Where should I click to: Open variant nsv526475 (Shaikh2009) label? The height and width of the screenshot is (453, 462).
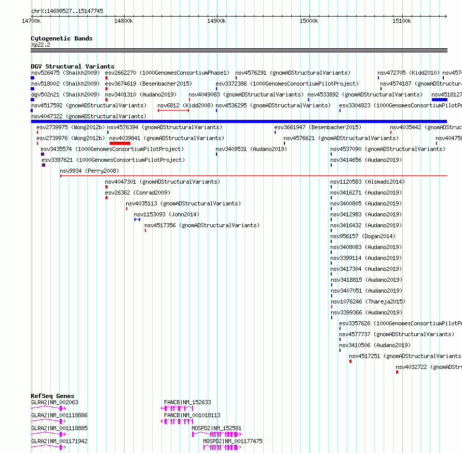pos(65,73)
